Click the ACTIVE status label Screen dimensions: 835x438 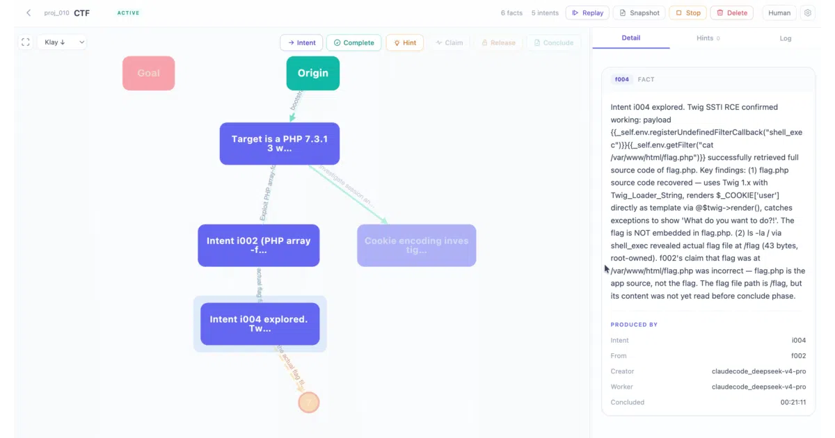tap(128, 13)
